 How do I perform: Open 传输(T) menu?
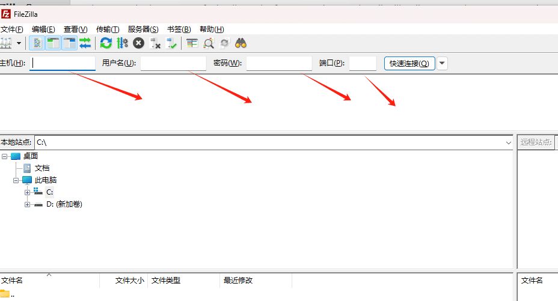(108, 29)
